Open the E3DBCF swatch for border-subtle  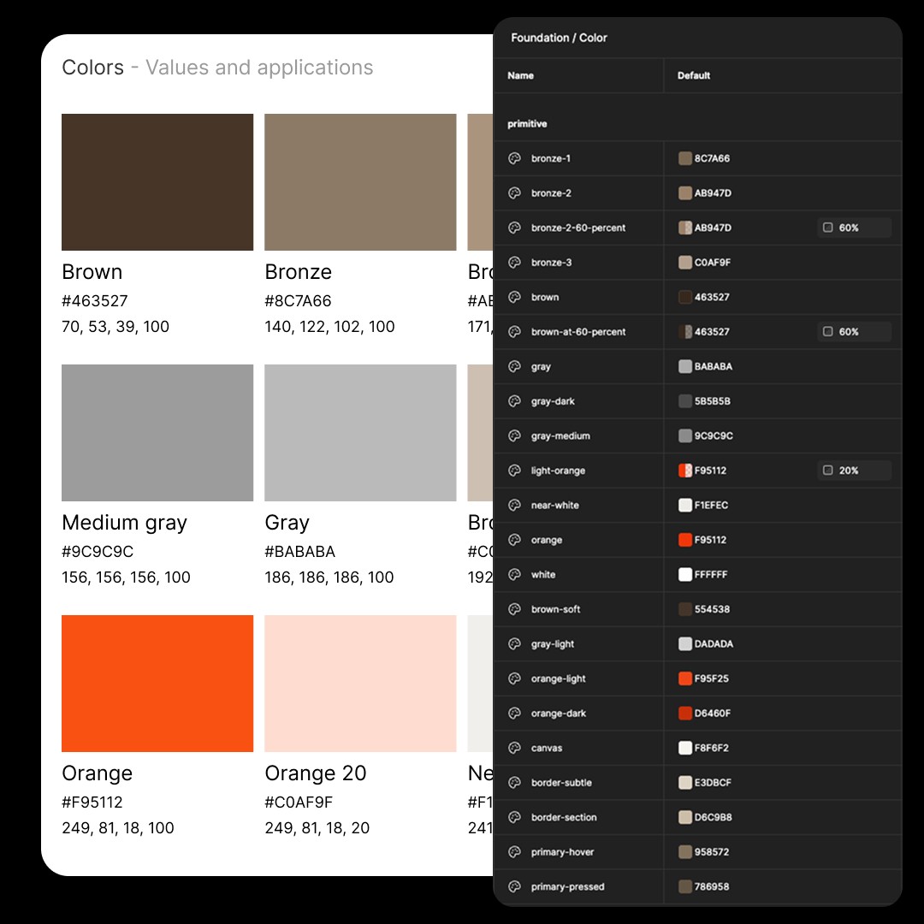click(684, 783)
